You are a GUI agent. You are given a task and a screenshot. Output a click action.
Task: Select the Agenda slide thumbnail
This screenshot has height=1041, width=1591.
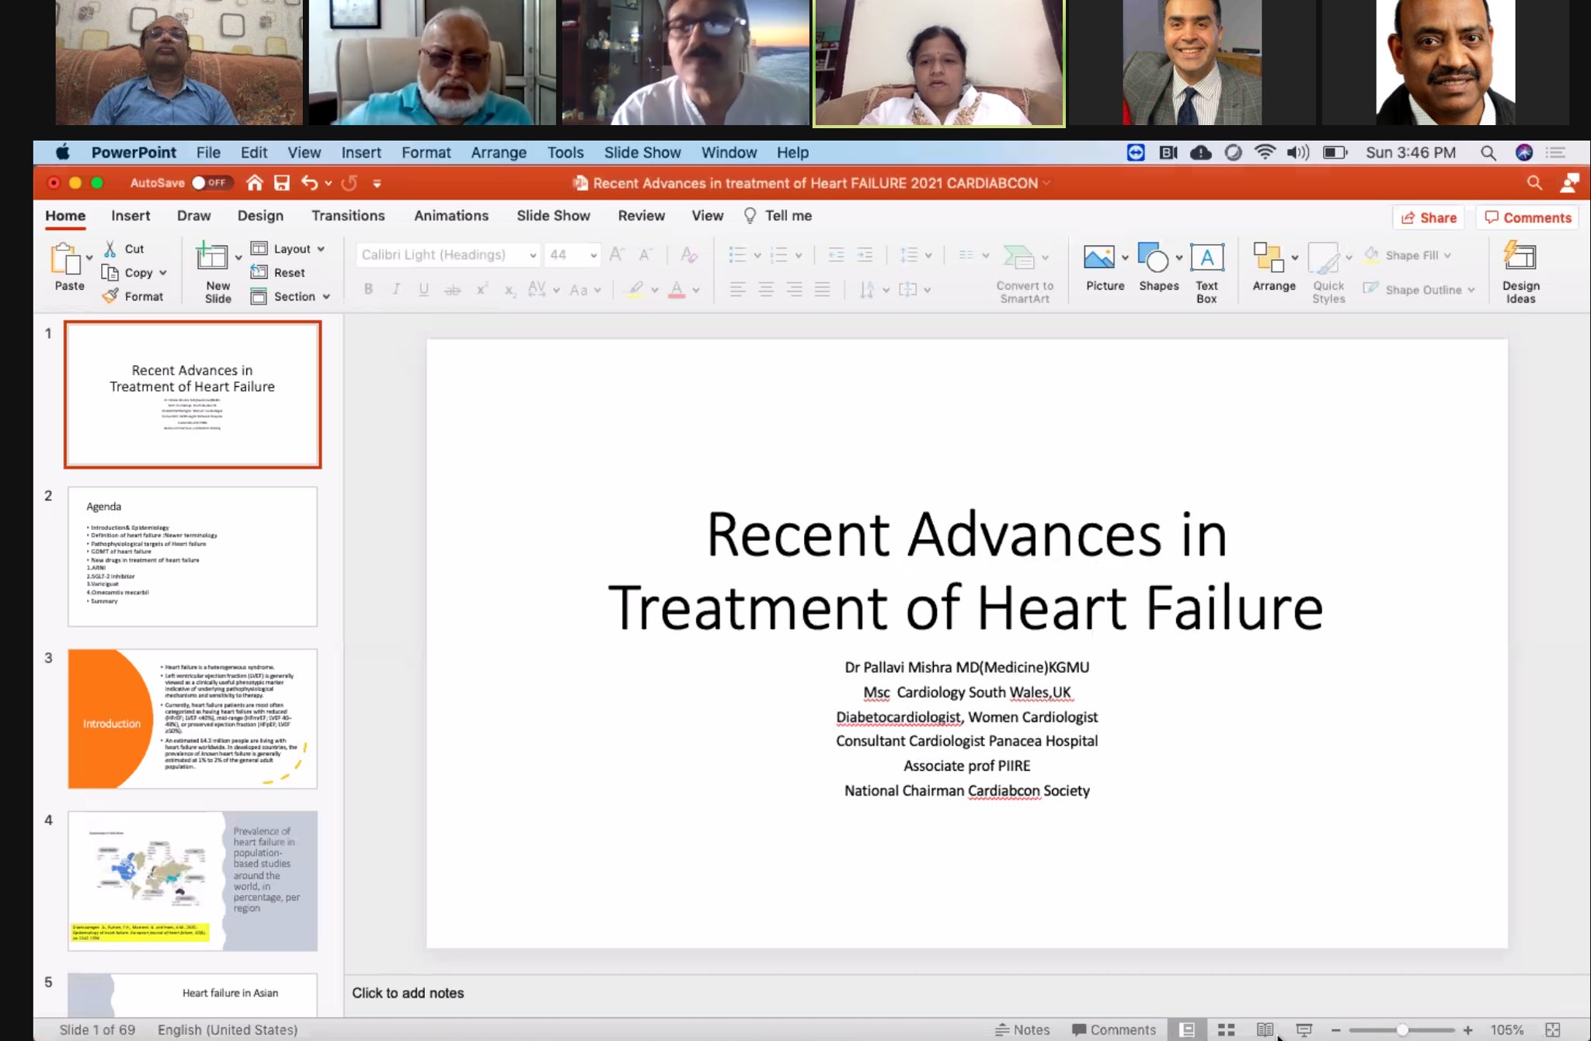pos(193,556)
